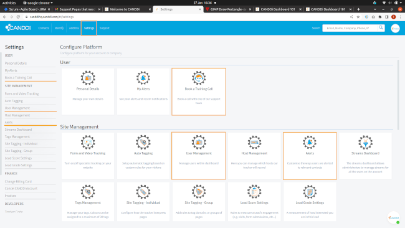Open Site Tagging - Individual icon

[143, 192]
